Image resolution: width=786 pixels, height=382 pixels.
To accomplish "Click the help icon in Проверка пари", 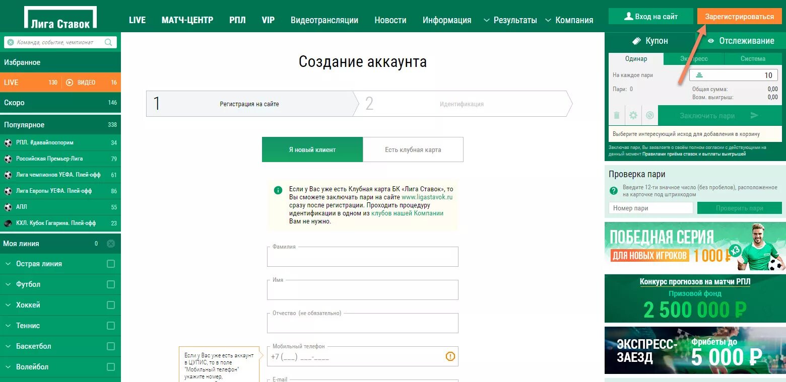I will click(x=614, y=191).
